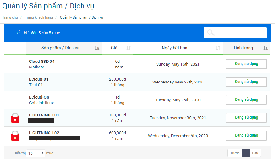
Task: Go to Trang chủ breadcrumb
Action: click(10, 17)
